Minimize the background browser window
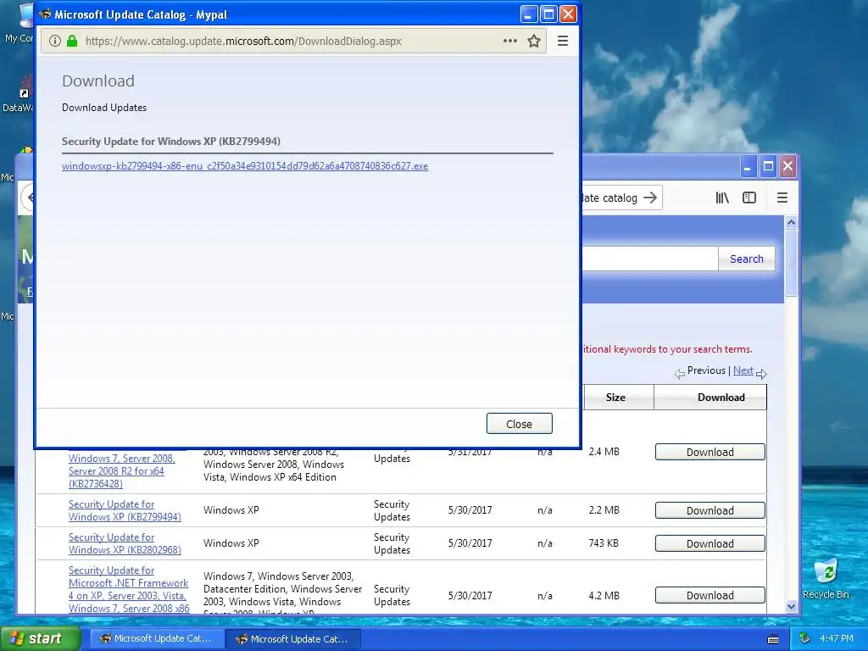This screenshot has height=651, width=868. [x=748, y=166]
